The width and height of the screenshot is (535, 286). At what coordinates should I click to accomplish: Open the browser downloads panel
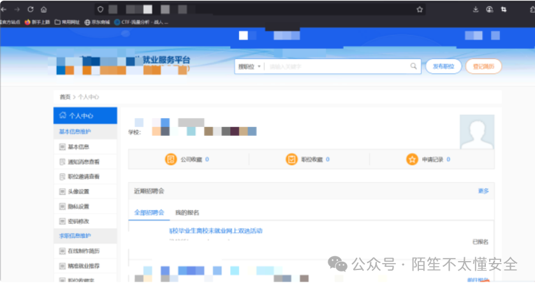(476, 10)
